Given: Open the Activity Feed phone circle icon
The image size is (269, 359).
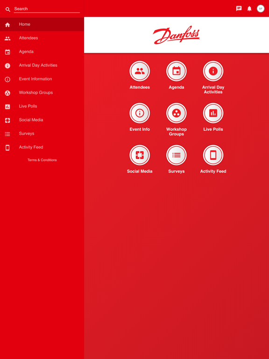Looking at the screenshot, I should 213,155.
